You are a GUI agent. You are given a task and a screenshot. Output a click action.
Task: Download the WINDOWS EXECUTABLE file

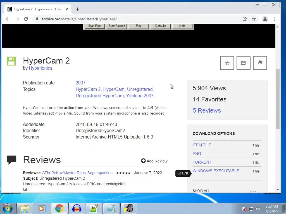click(x=216, y=171)
